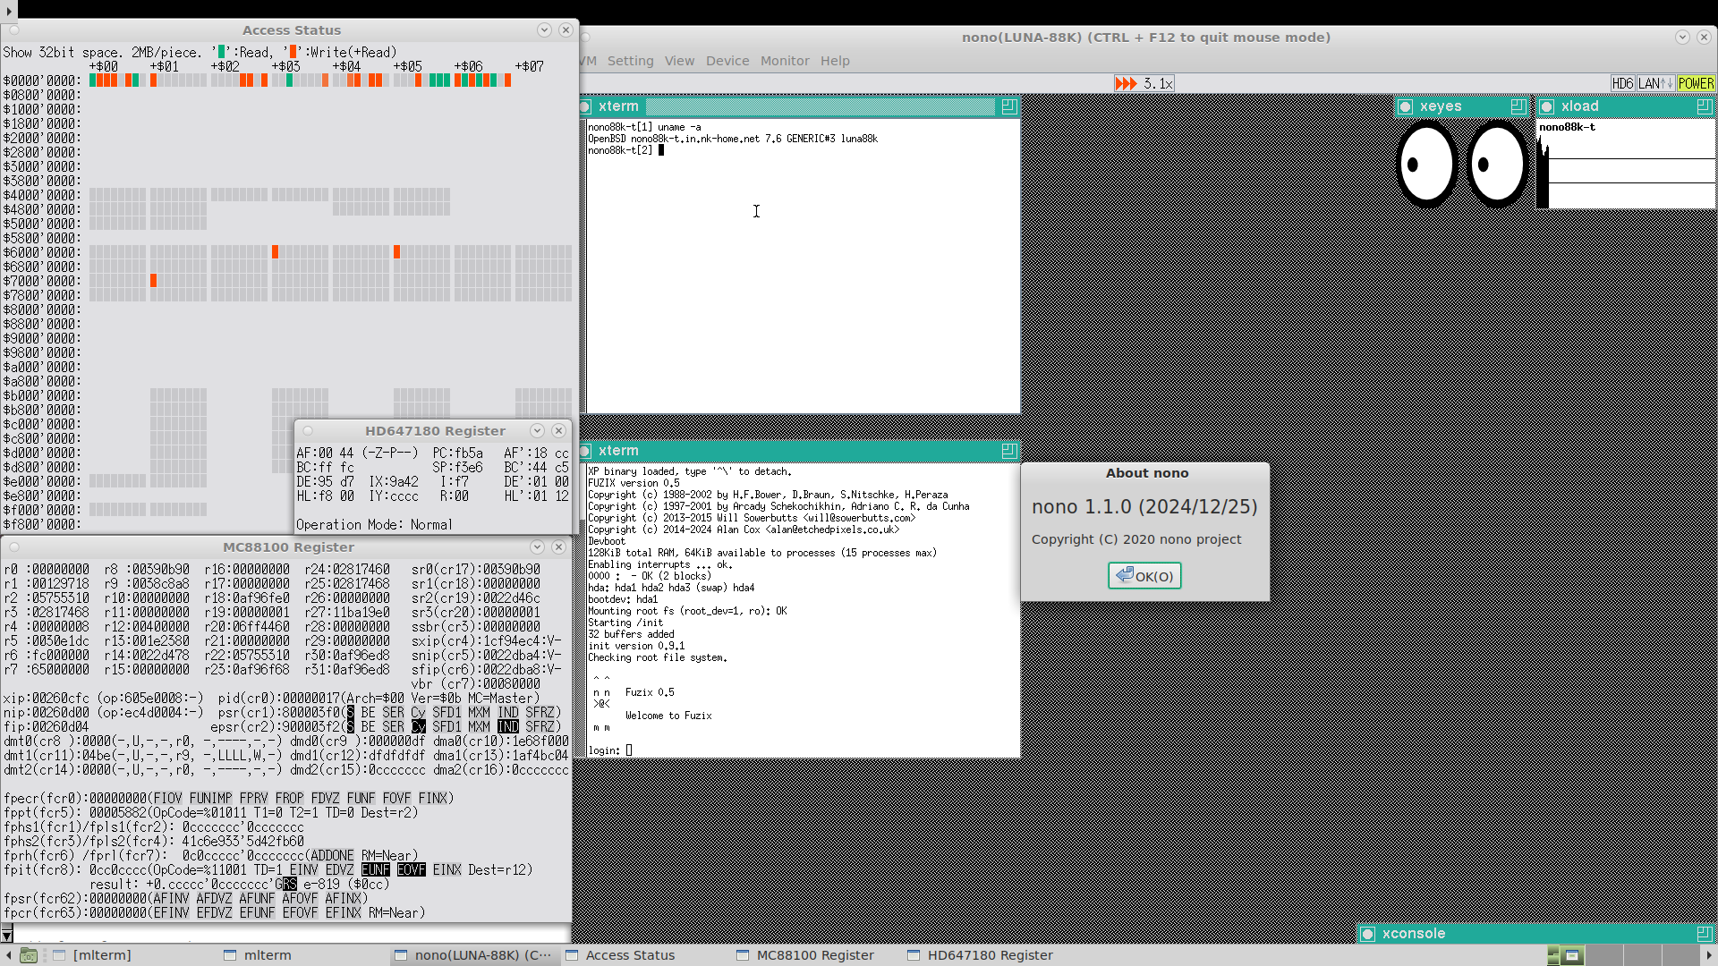This screenshot has height=966, width=1718.
Task: Roll up the Access Status window
Action: pyautogui.click(x=544, y=30)
